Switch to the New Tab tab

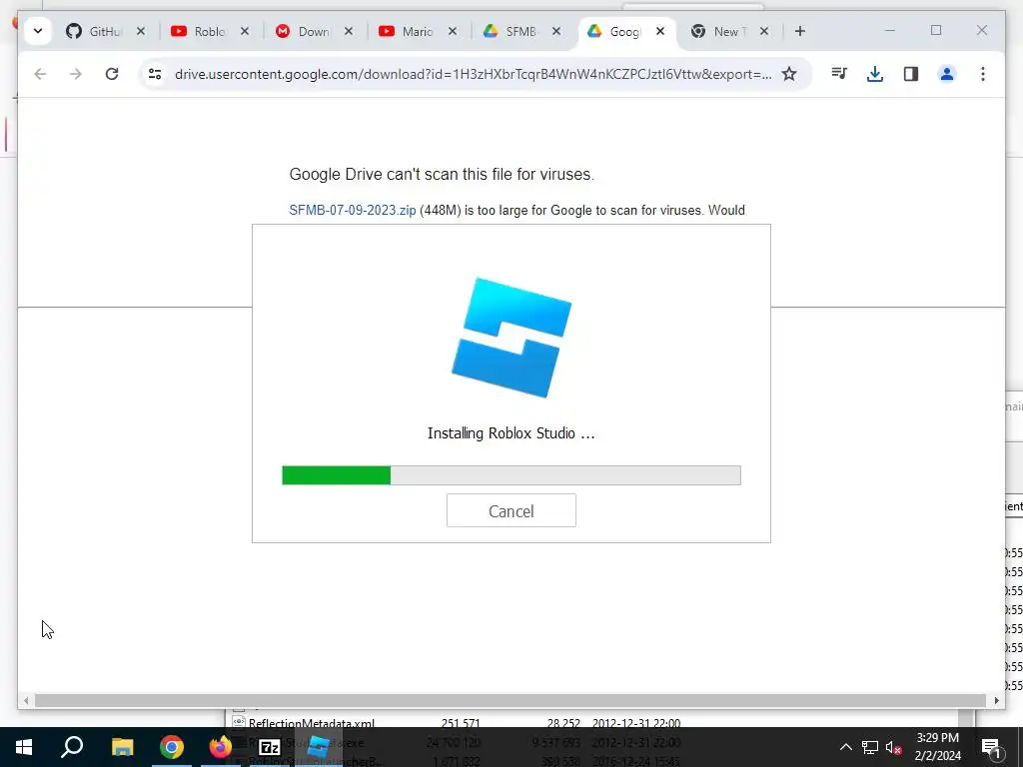(x=719, y=31)
